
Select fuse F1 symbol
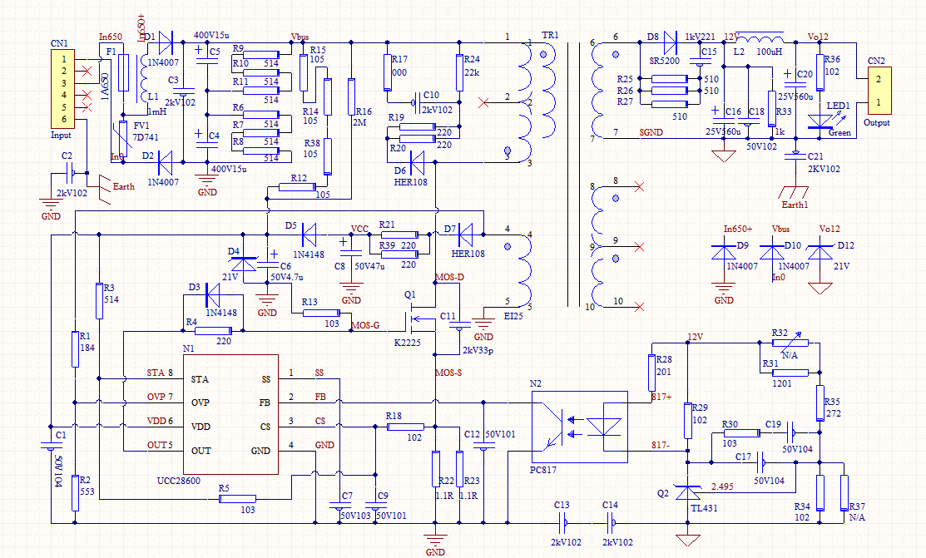click(x=123, y=72)
